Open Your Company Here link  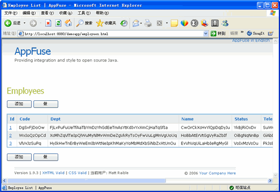(217, 173)
